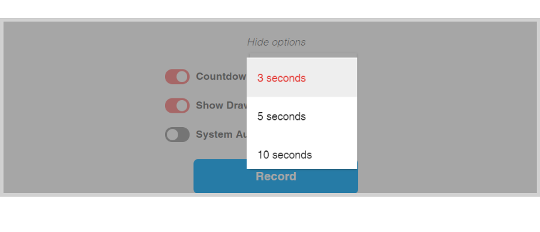The image size is (540, 232).
Task: Click the white knob of the Show Drawing switch
Action: (182, 106)
